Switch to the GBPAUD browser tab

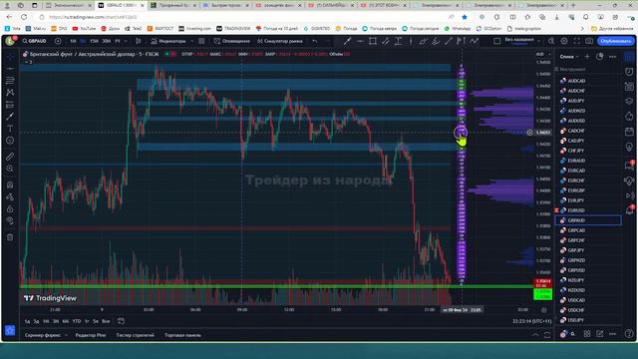(122, 5)
